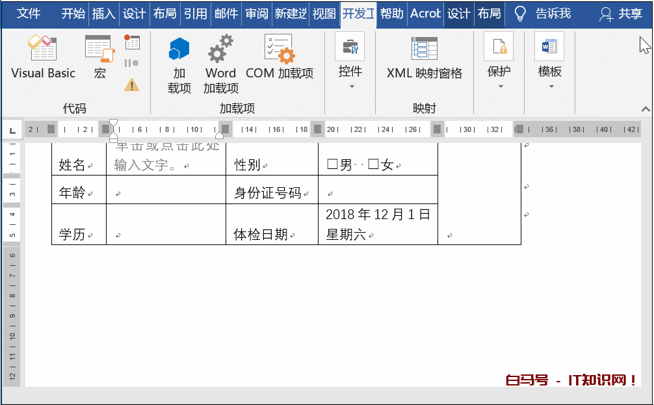
Task: Collapse the ribbon using the chevron
Action: pyautogui.click(x=646, y=109)
